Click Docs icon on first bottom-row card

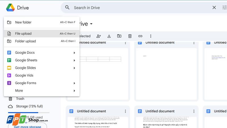tap(71, 111)
